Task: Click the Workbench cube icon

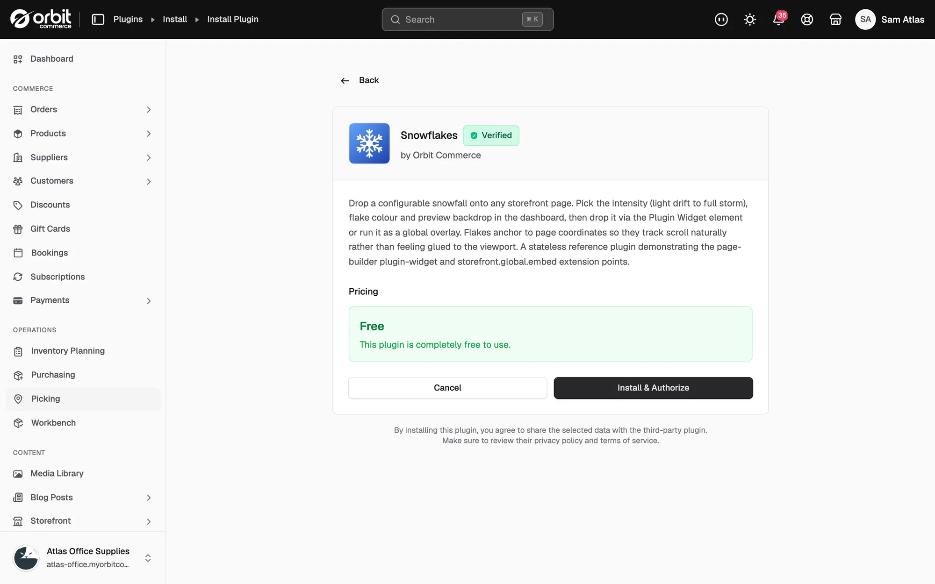Action: [18, 423]
